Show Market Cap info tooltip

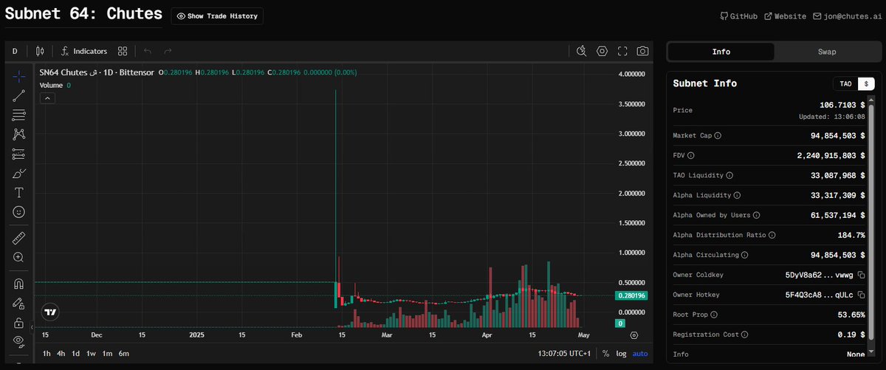718,136
